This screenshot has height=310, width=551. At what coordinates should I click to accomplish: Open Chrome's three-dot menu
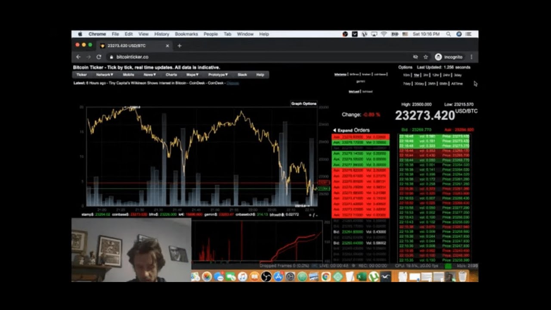click(x=471, y=57)
